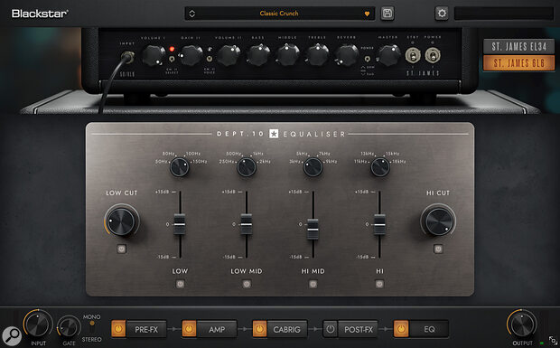Click the Blackstar logo
Screen dimensions: 560x348
point(40,14)
